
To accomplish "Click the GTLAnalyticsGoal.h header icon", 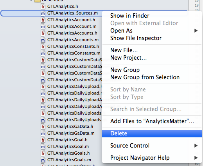I will click(43, 140).
